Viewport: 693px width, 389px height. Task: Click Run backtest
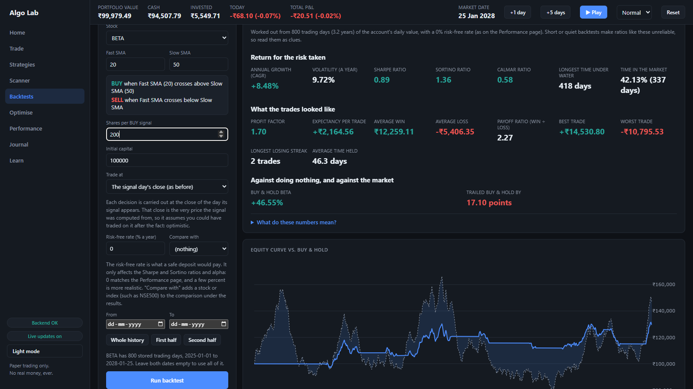click(167, 380)
